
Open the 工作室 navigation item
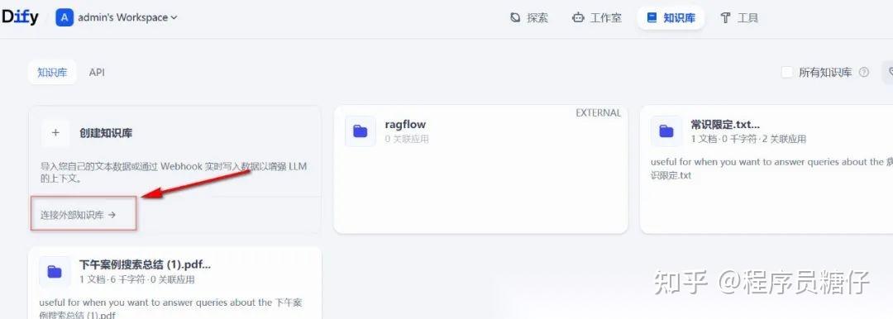point(597,17)
